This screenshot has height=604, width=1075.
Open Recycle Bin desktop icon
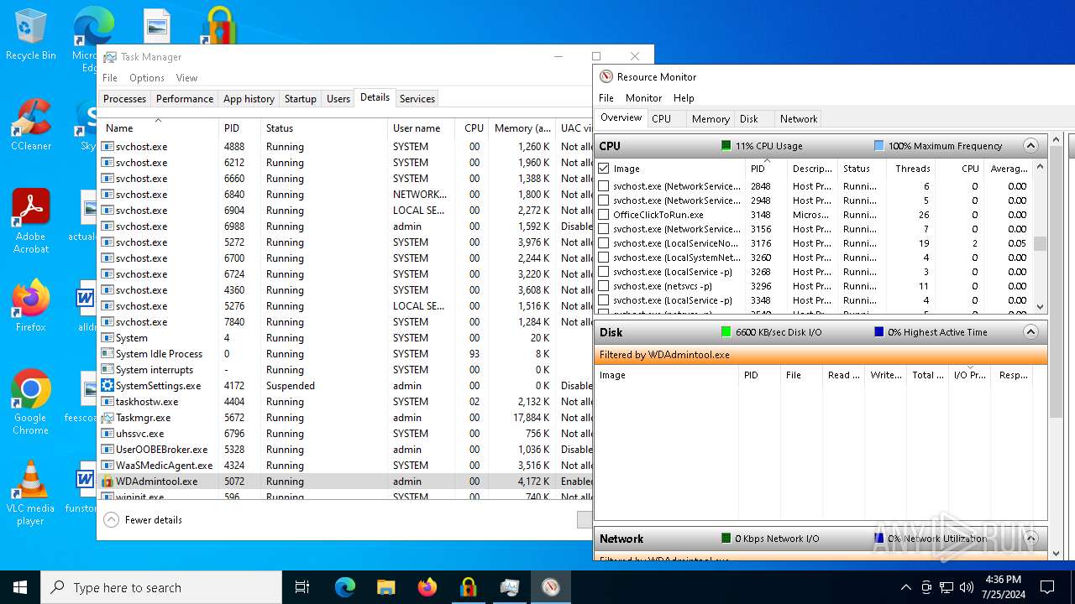[x=30, y=34]
